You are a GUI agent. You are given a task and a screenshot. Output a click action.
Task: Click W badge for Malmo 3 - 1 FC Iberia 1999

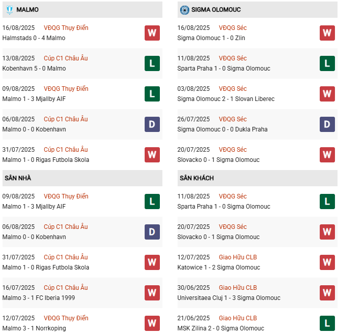click(x=152, y=293)
